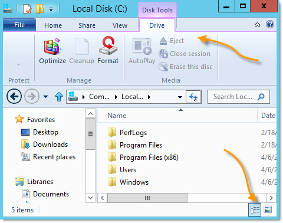Click the Properties quick access icon
Screen dimensions: 283x223
(x=27, y=9)
